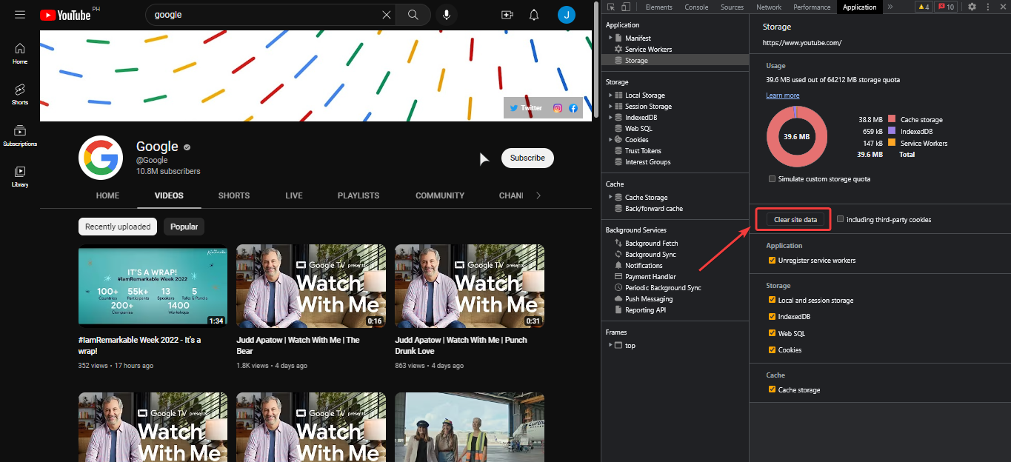Open the Reporting API item
1011x462 pixels.
tap(644, 310)
